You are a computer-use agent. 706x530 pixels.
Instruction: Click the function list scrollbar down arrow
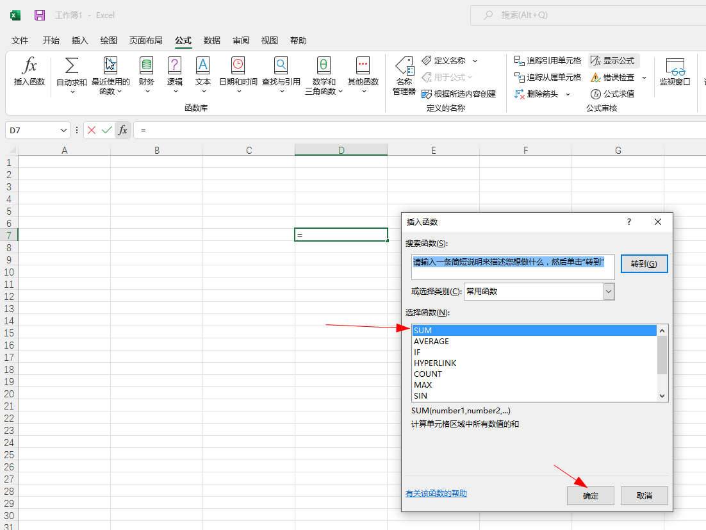click(662, 396)
